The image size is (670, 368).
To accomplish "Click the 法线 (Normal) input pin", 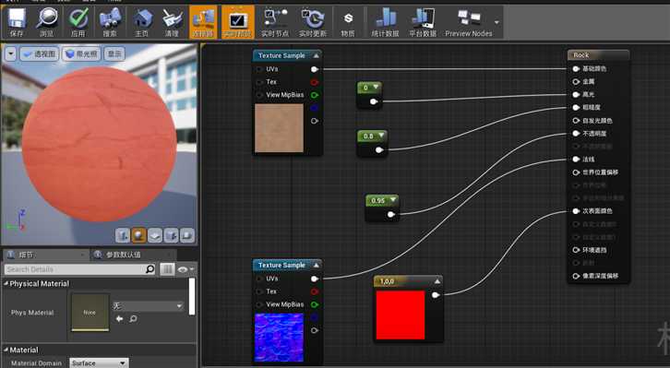I will 576,160.
